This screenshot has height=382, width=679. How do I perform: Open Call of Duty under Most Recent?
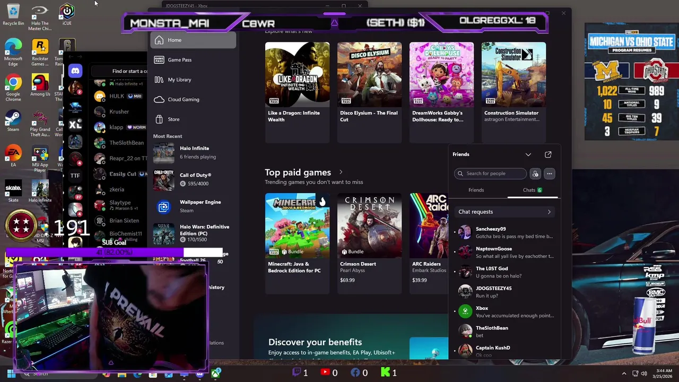tap(193, 179)
